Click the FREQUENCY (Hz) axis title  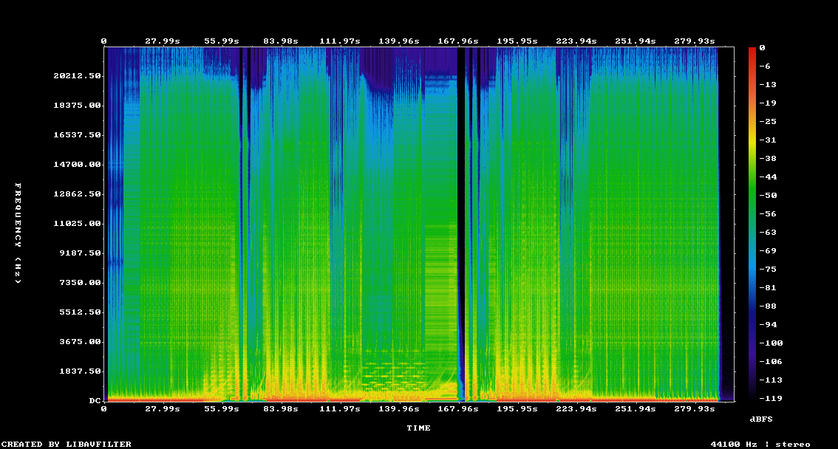pos(18,233)
